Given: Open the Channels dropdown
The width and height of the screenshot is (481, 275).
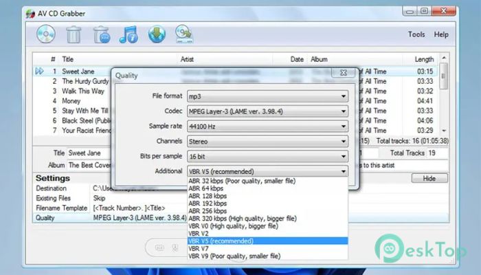Looking at the screenshot, I should pyautogui.click(x=267, y=142).
